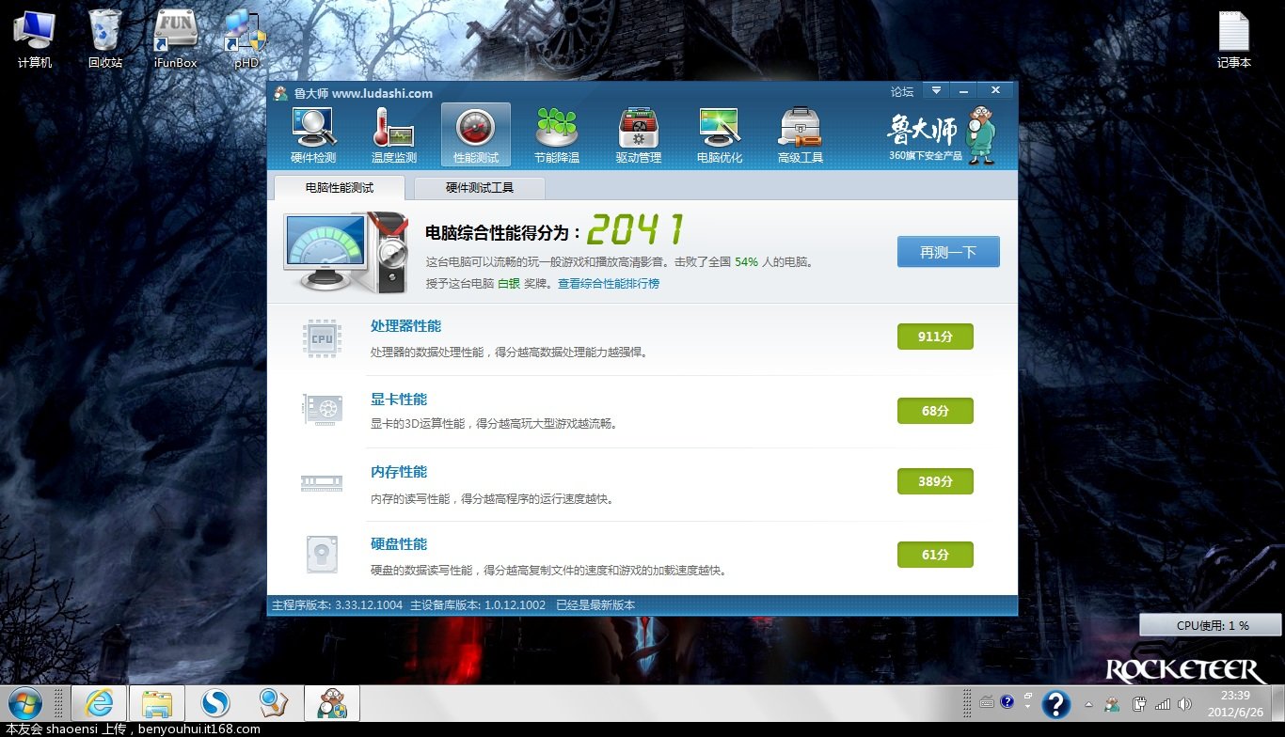The image size is (1285, 737).
Task: Show hidden tray icons arrow
Action: (1089, 703)
